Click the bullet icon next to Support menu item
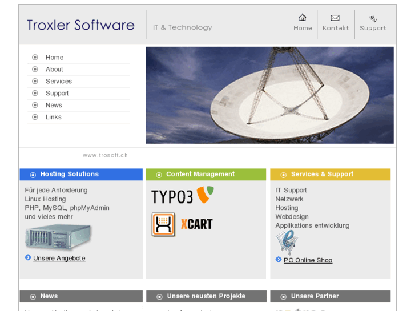The width and height of the screenshot is (415, 311). 35,93
